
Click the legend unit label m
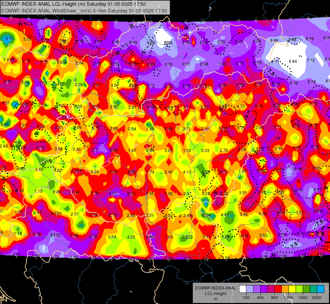click(215, 299)
